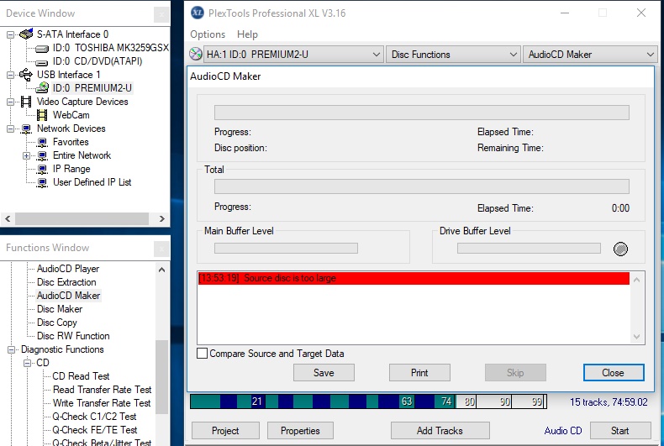
Task: Click the Print button
Action: (419, 373)
